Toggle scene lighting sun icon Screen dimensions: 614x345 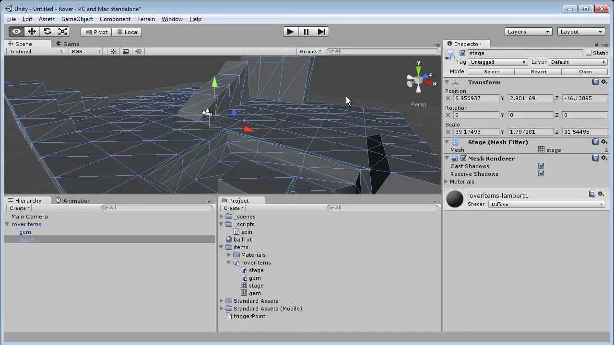click(113, 51)
